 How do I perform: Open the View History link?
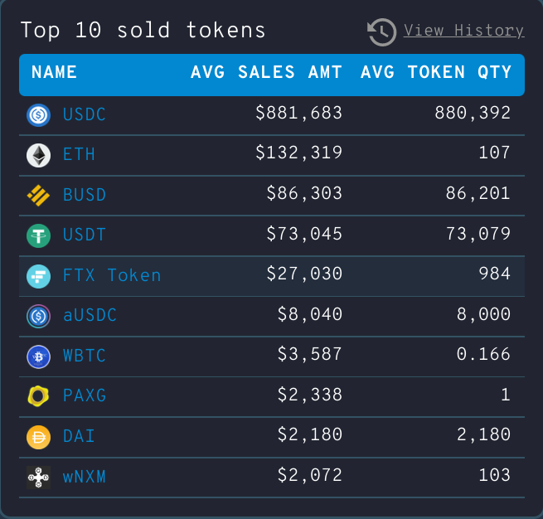click(463, 32)
